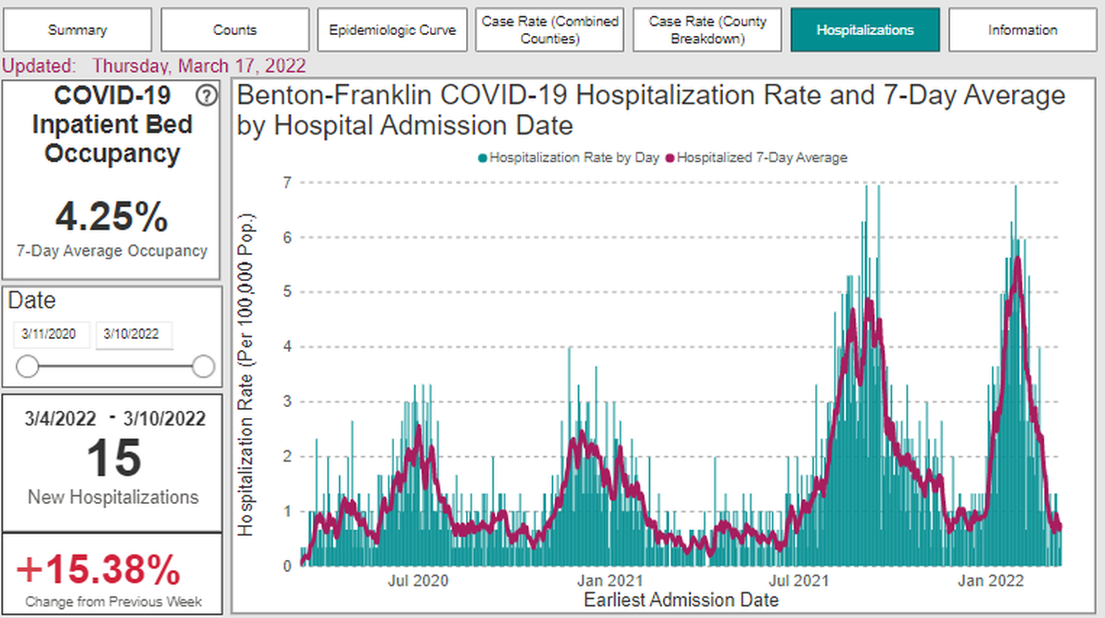Click the 7-Day Average Occupancy caption
Image resolution: width=1105 pixels, height=618 pixels.
click(111, 251)
